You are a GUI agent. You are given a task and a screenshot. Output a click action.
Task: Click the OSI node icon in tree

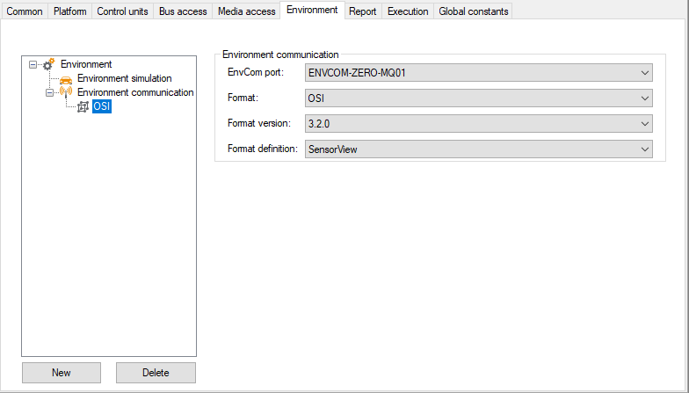tap(83, 106)
